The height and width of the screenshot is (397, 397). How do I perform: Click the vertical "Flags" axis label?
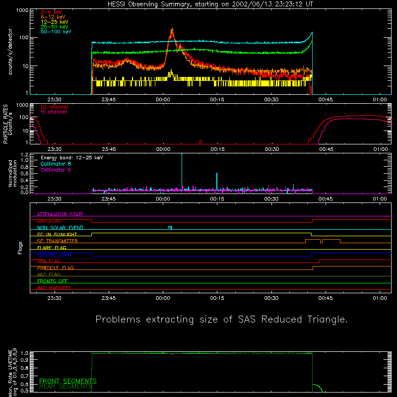coord(20,248)
